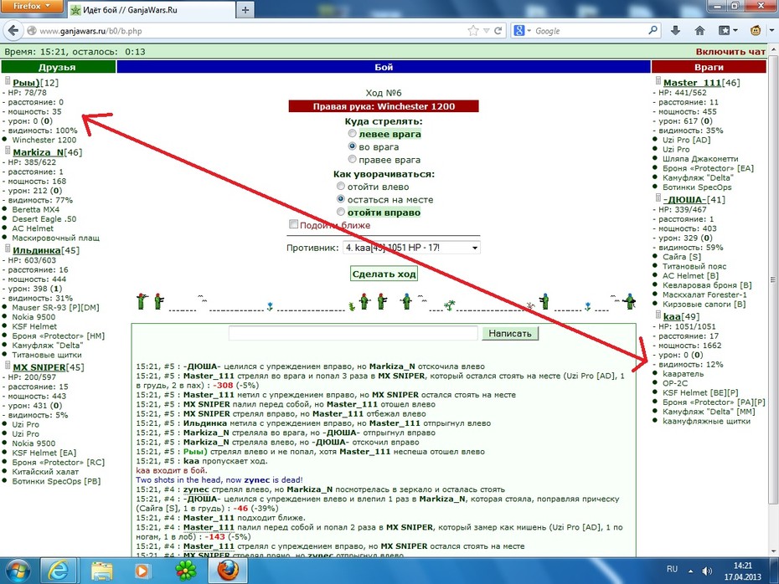Click the volume speaker tray icon
This screenshot has width=779, height=584.
[707, 571]
